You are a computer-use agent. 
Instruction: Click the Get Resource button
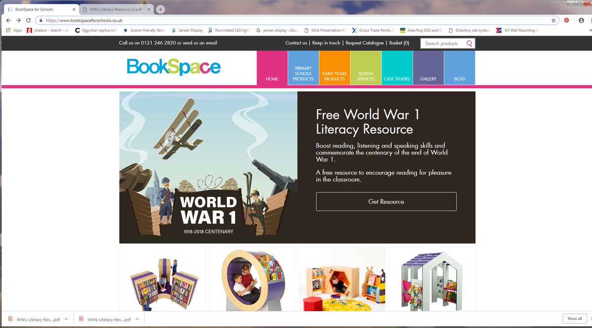pyautogui.click(x=386, y=202)
